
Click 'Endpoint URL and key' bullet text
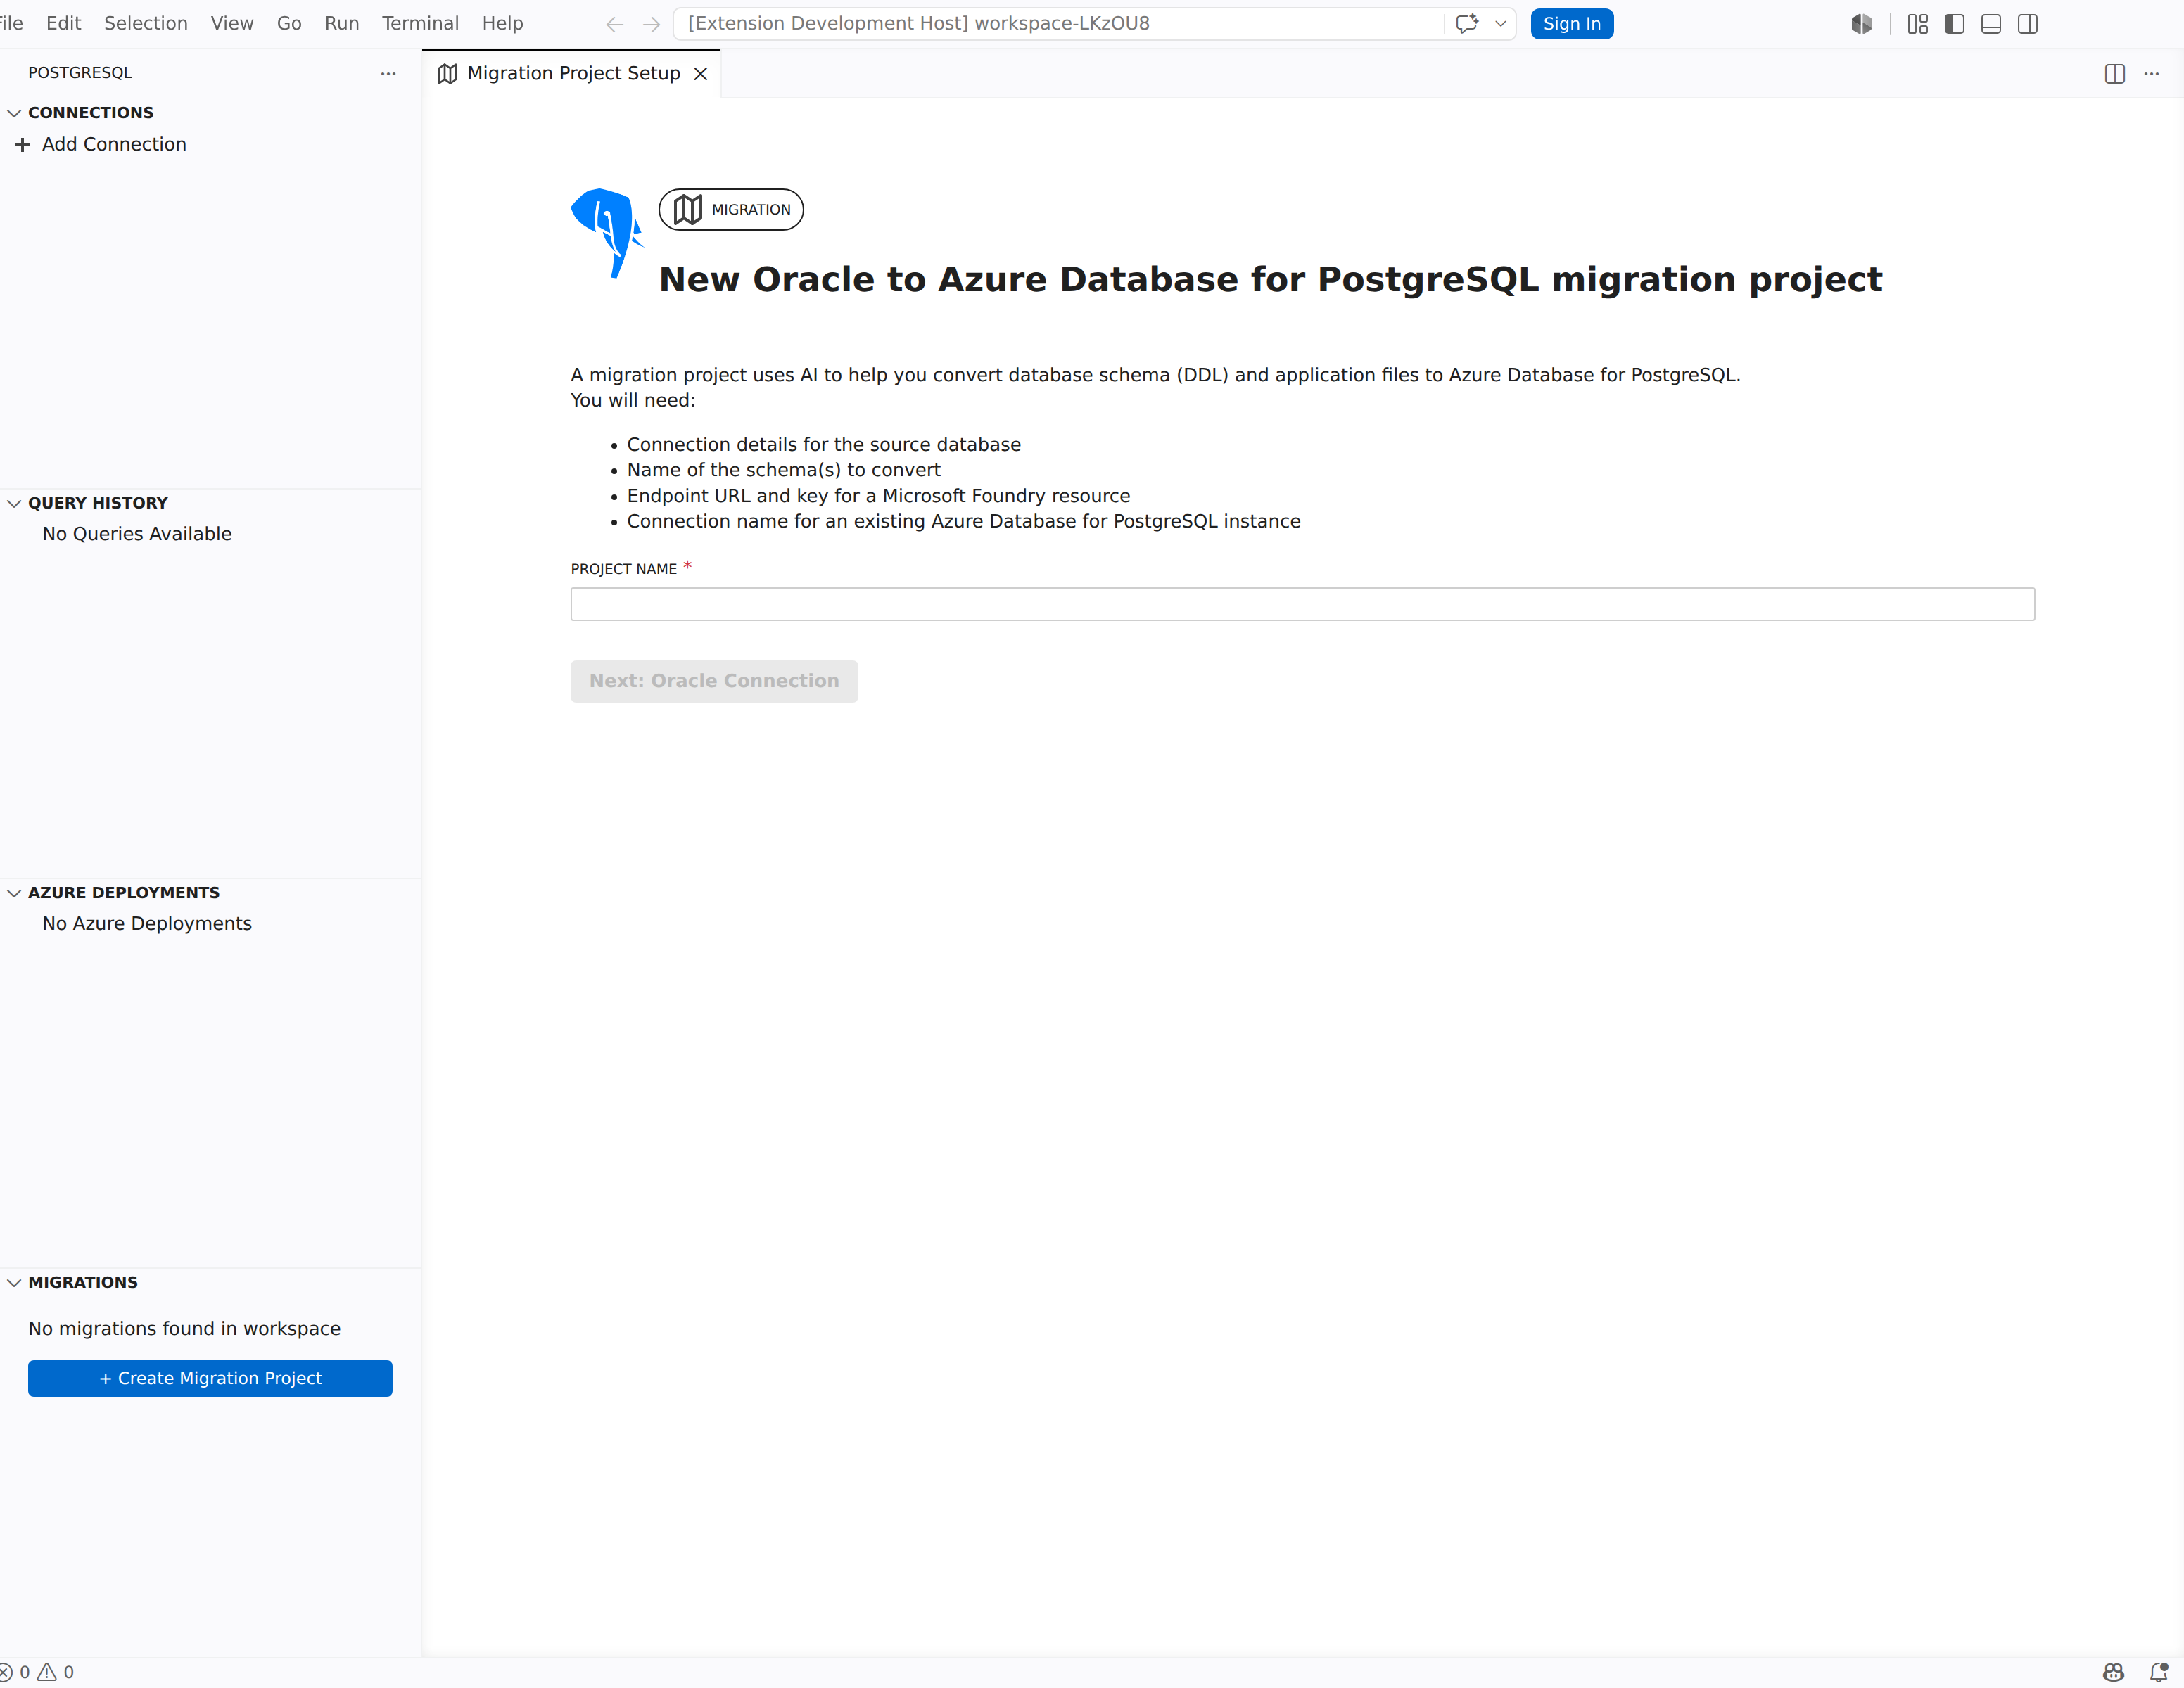(878, 496)
